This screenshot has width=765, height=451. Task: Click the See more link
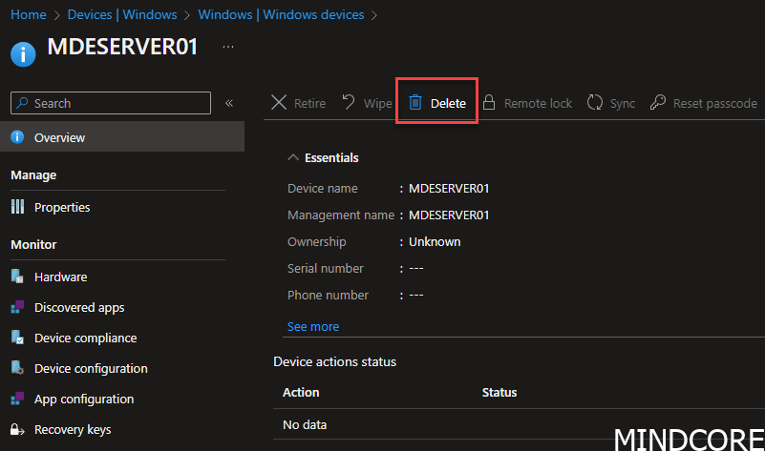[x=312, y=327]
